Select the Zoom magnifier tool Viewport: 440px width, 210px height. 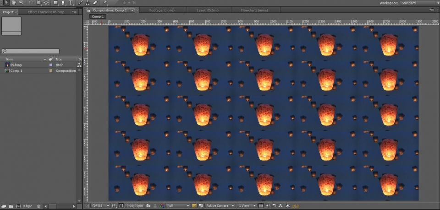pyautogui.click(x=21, y=3)
